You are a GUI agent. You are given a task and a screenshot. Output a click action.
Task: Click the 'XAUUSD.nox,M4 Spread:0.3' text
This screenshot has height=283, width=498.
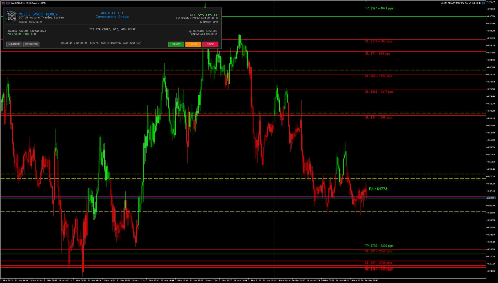click(27, 31)
